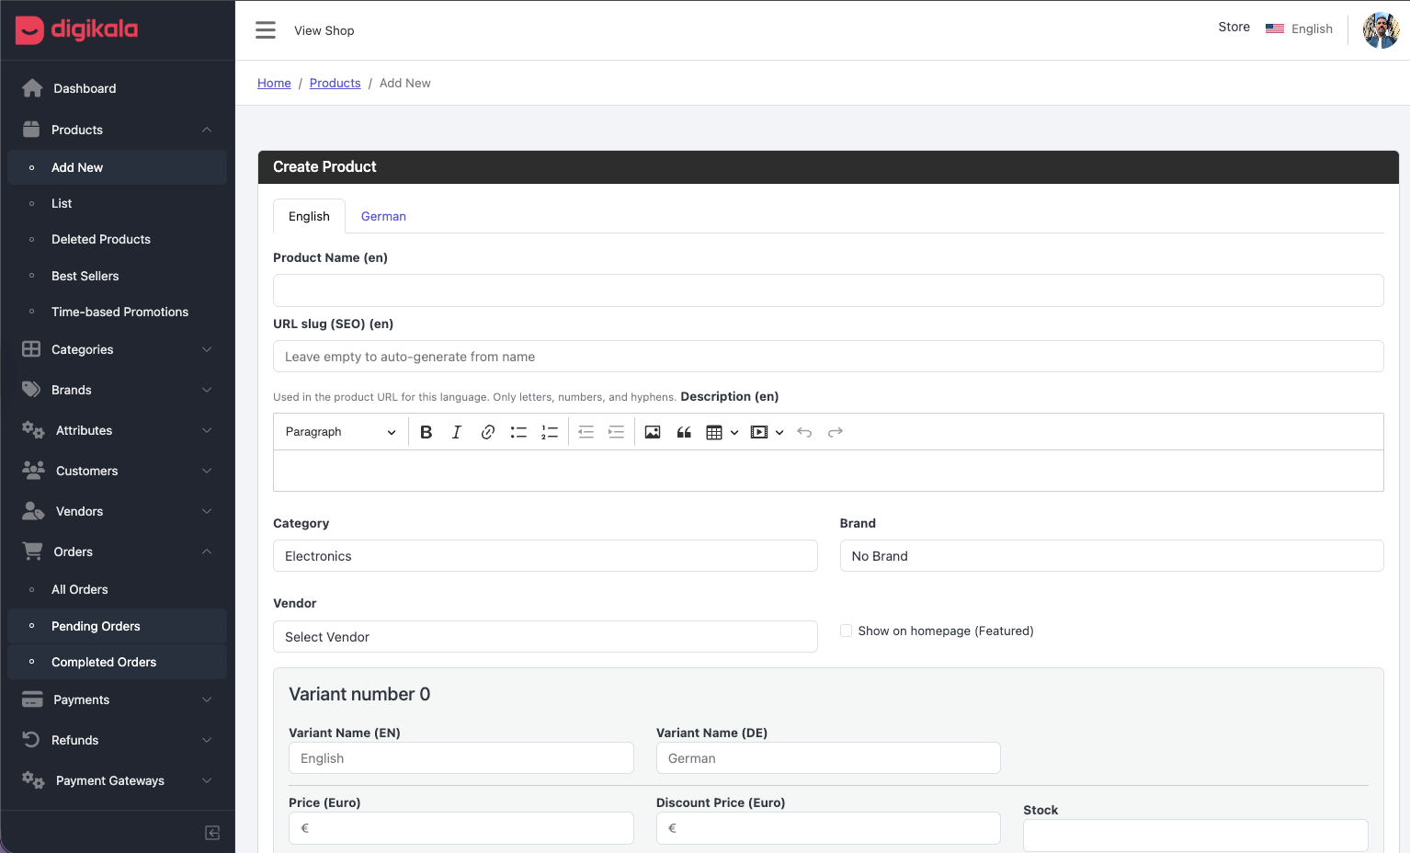Click the Products breadcrumb link
This screenshot has height=853, width=1410.
pyautogui.click(x=335, y=83)
